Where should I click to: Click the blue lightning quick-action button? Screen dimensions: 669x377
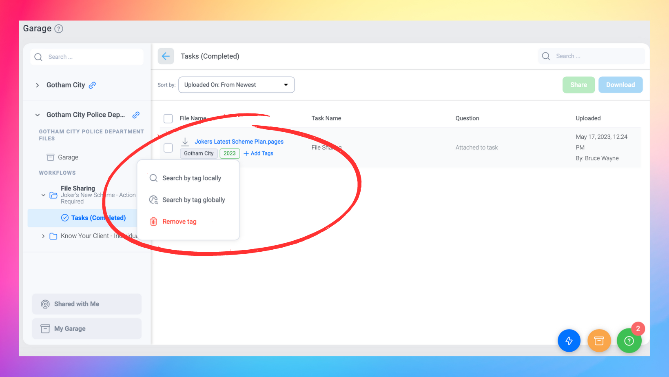(x=569, y=341)
